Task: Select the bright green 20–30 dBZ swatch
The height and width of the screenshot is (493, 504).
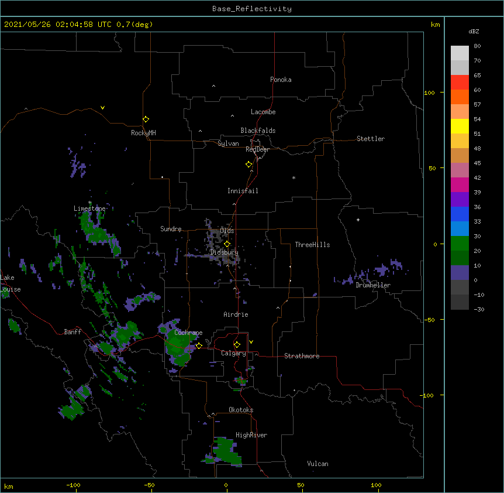Action: 460,244
